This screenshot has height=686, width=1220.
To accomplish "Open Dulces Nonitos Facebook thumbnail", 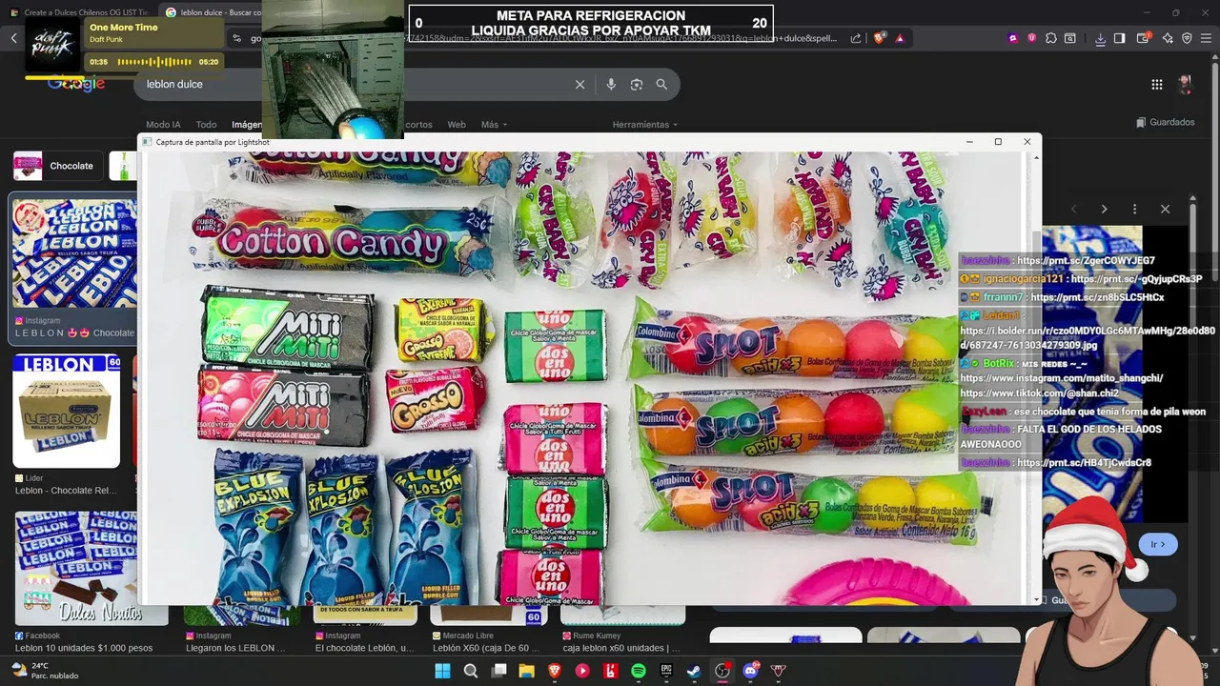I will click(91, 568).
